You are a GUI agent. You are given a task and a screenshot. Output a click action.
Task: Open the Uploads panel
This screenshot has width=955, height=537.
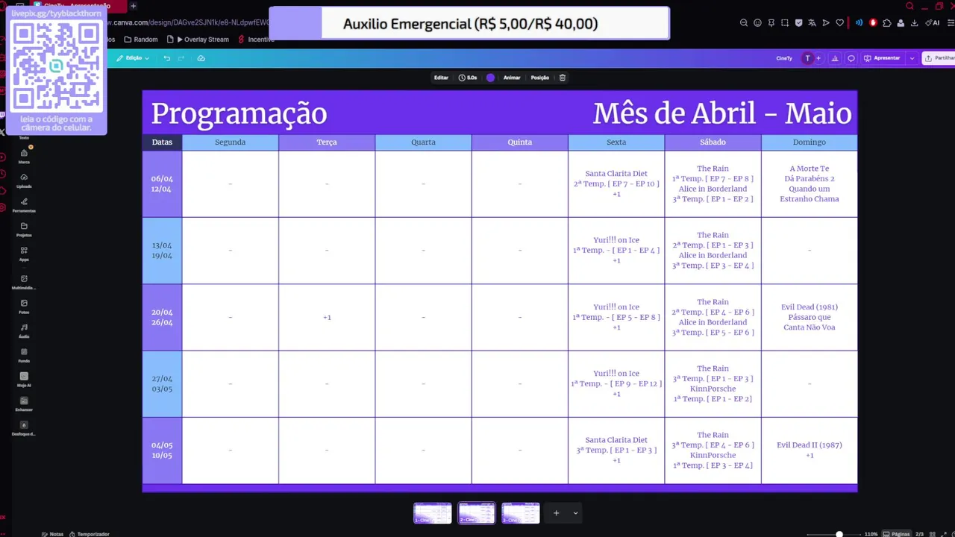(x=24, y=180)
